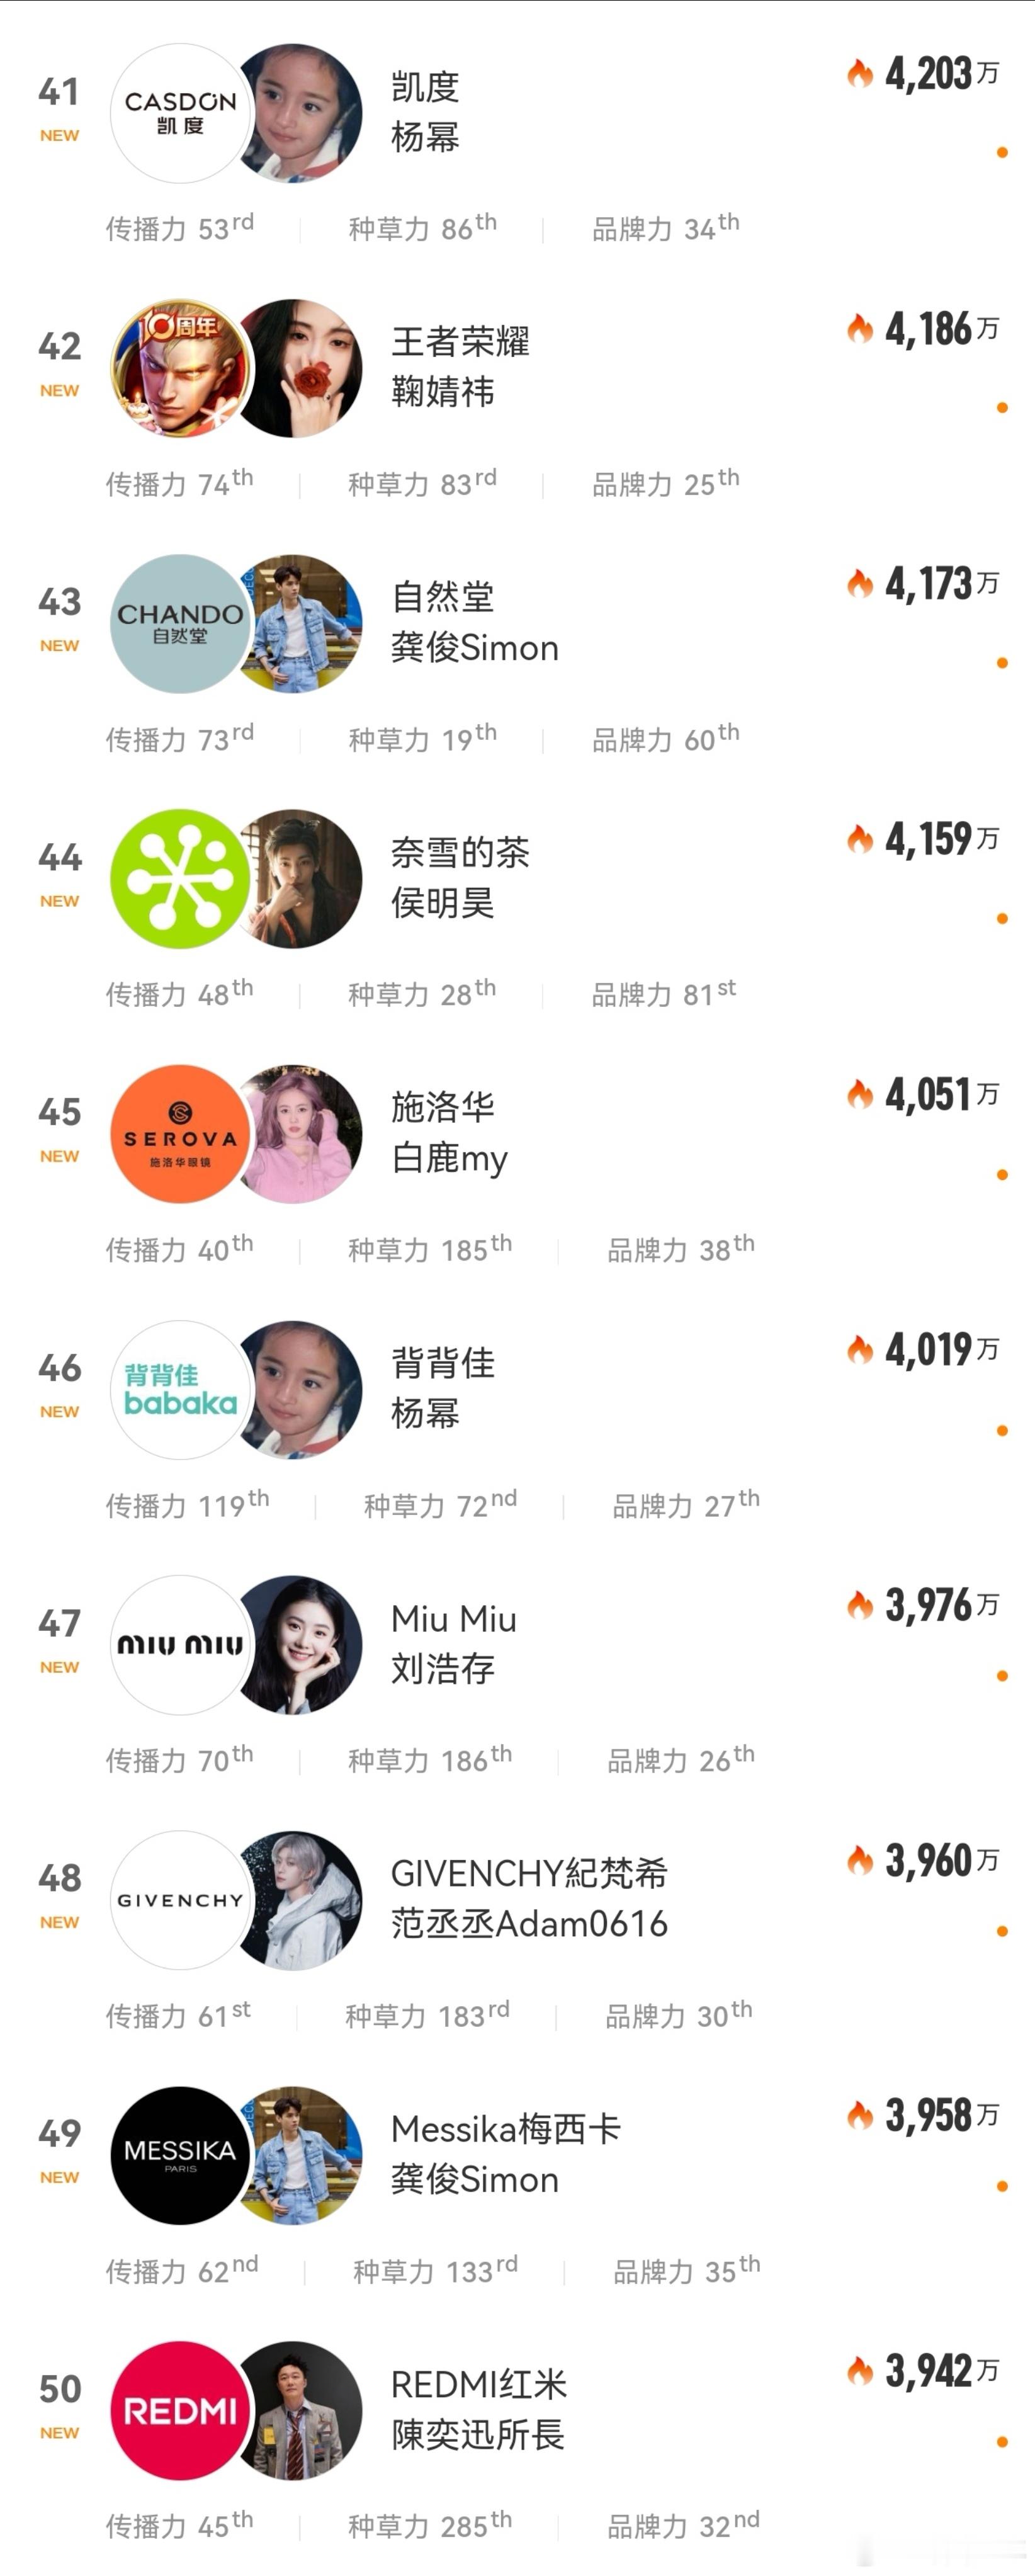Tap the orange SEROVA brand logo

[x=180, y=1134]
